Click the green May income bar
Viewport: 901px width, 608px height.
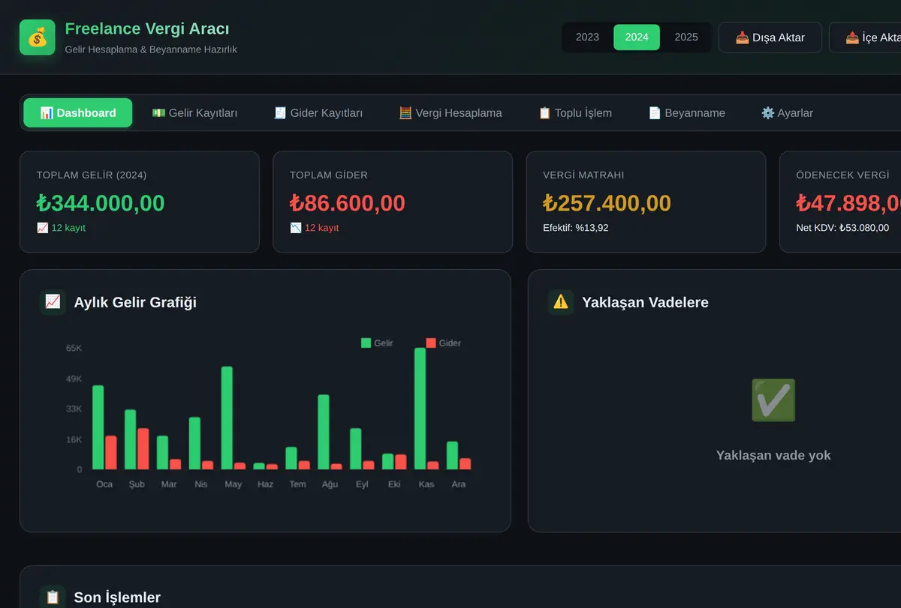coord(227,418)
